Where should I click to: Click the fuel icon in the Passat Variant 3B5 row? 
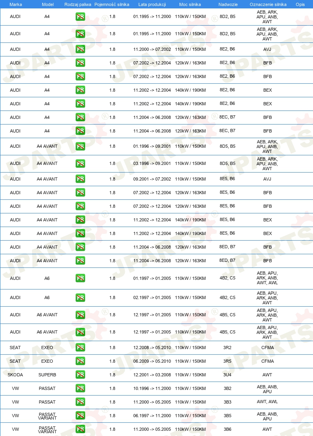coord(80,416)
